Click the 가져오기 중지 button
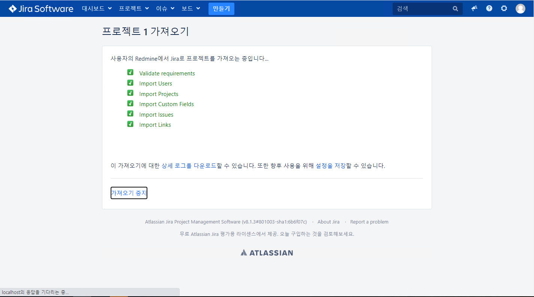 pyautogui.click(x=129, y=193)
